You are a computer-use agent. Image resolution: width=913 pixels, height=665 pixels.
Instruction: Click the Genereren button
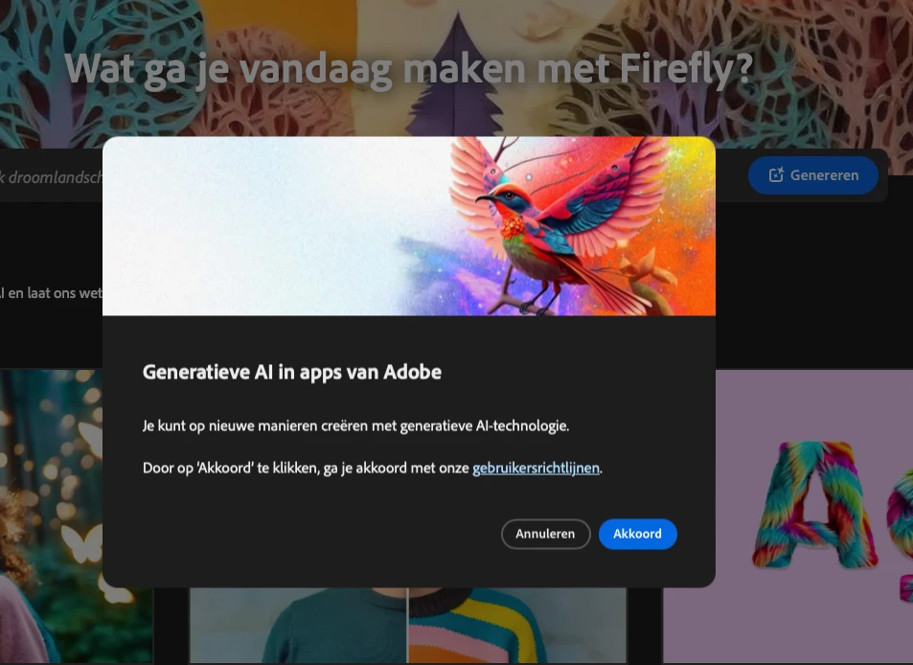click(812, 175)
